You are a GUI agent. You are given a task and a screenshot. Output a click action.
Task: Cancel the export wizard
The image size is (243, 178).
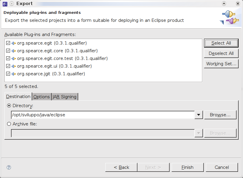pos(222,167)
